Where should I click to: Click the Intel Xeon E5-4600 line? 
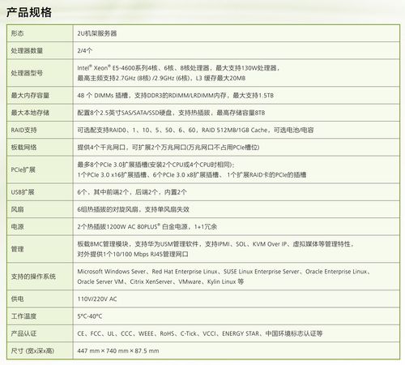point(178,67)
